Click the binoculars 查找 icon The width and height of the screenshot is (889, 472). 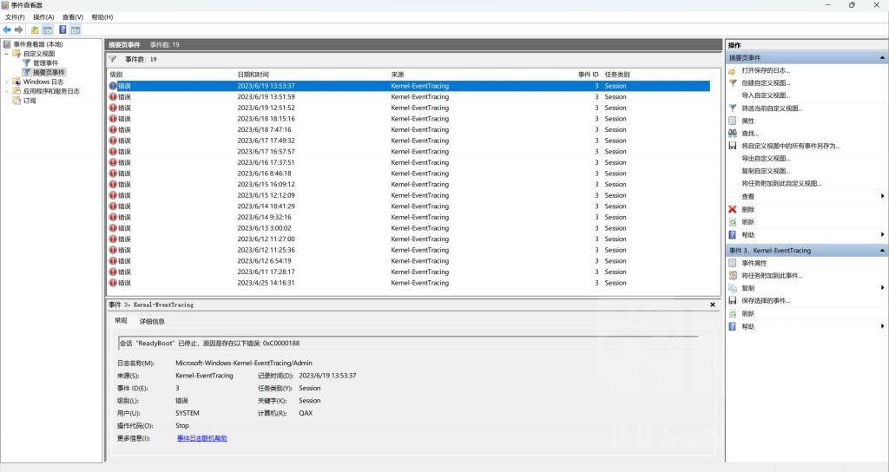click(732, 133)
